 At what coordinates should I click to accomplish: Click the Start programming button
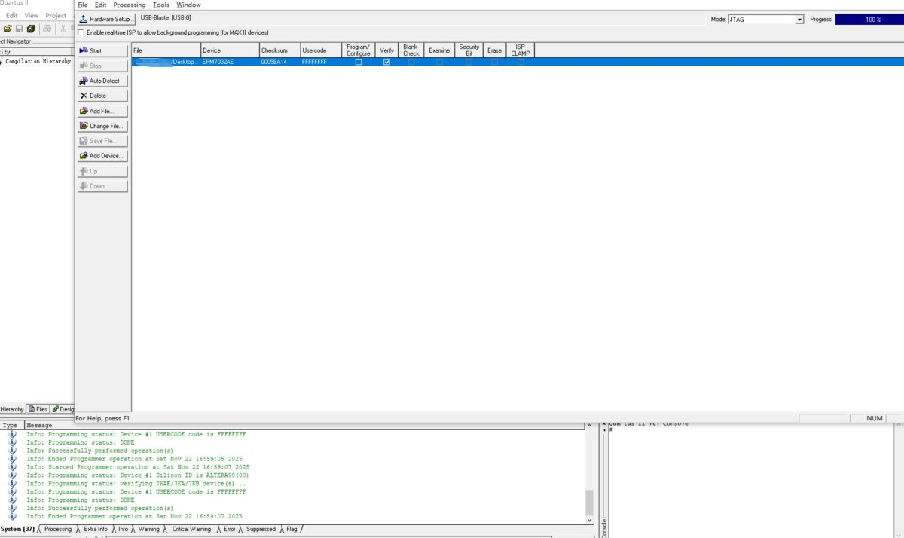[102, 50]
